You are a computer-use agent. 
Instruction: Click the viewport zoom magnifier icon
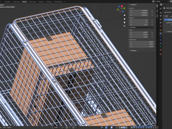[124, 15]
